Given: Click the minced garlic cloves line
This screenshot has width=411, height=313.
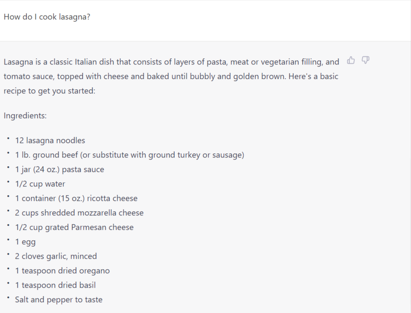Looking at the screenshot, I should coord(56,256).
